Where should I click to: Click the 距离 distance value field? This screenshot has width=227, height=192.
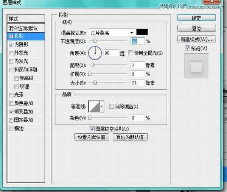coord(137,66)
